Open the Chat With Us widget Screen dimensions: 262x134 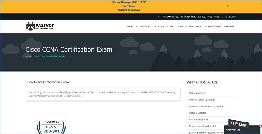pyautogui.click(x=242, y=130)
